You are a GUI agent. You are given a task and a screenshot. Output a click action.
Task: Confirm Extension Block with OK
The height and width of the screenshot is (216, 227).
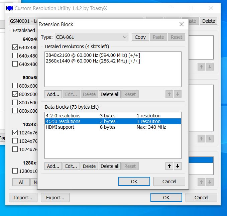coord(134,182)
